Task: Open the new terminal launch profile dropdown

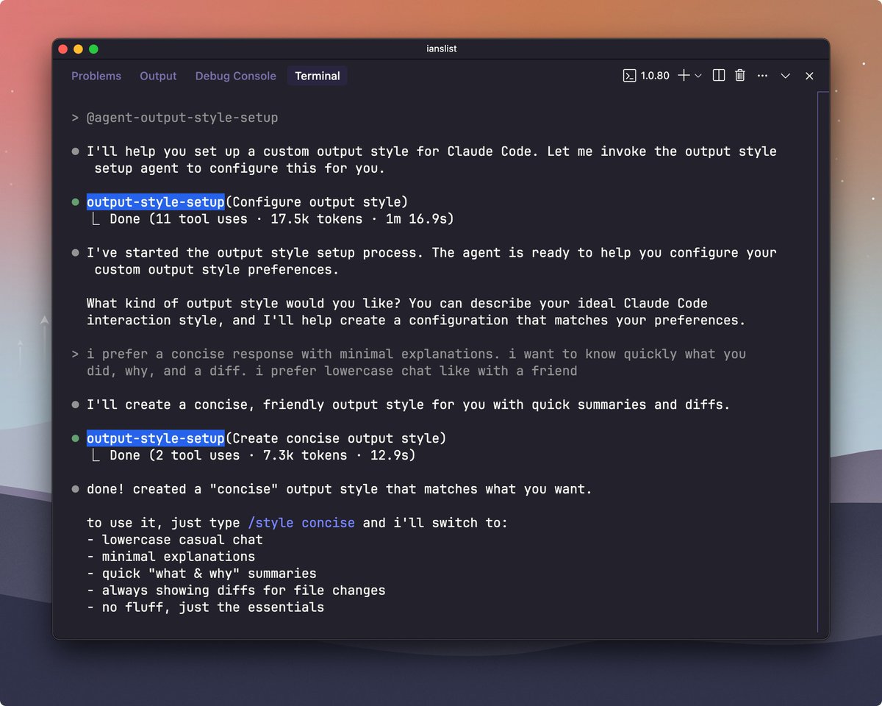Action: pos(698,76)
